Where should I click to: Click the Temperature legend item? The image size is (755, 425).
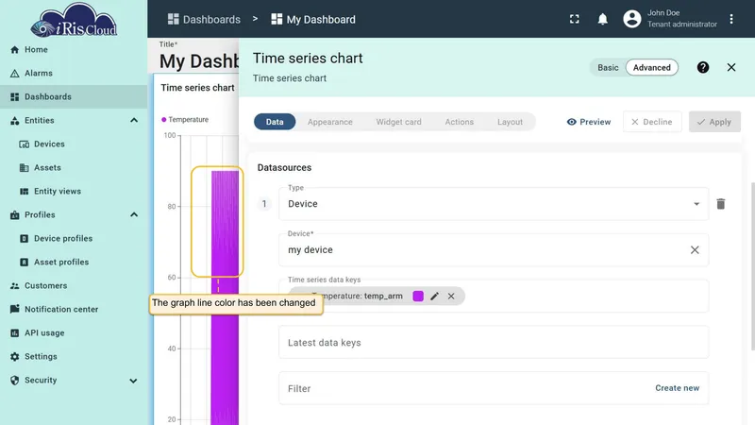(185, 120)
